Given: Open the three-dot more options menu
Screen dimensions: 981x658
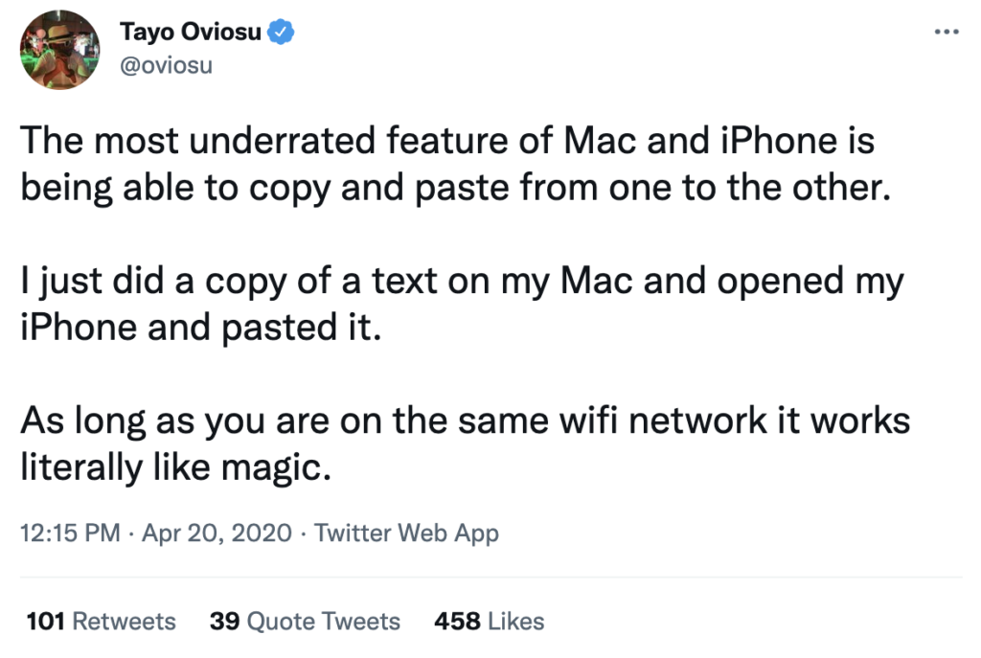Looking at the screenshot, I should point(947,32).
